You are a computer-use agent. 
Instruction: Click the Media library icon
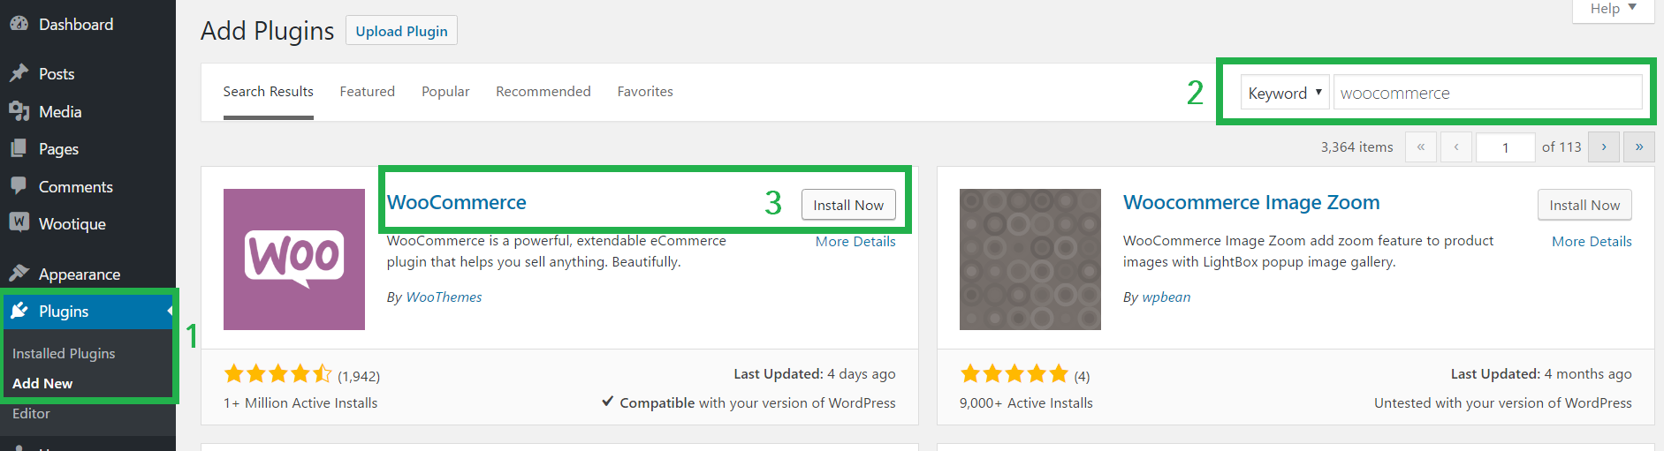19,111
